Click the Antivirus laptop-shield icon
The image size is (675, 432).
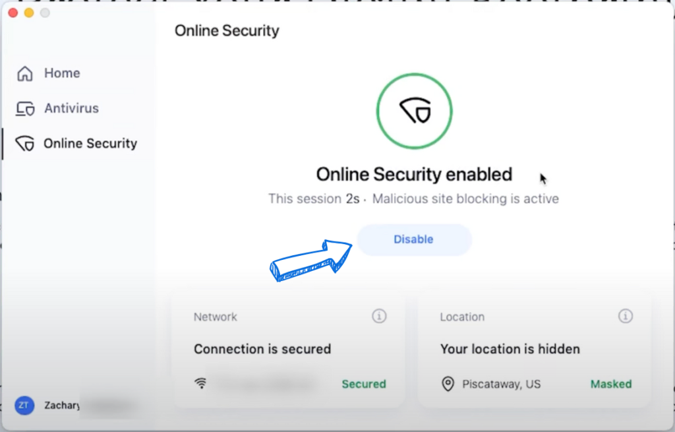pos(25,109)
